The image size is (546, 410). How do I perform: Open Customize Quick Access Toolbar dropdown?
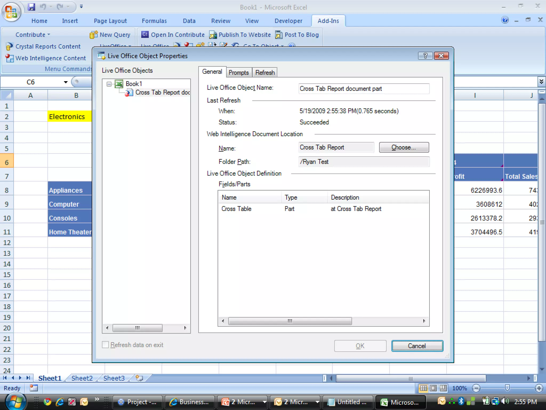click(x=81, y=7)
